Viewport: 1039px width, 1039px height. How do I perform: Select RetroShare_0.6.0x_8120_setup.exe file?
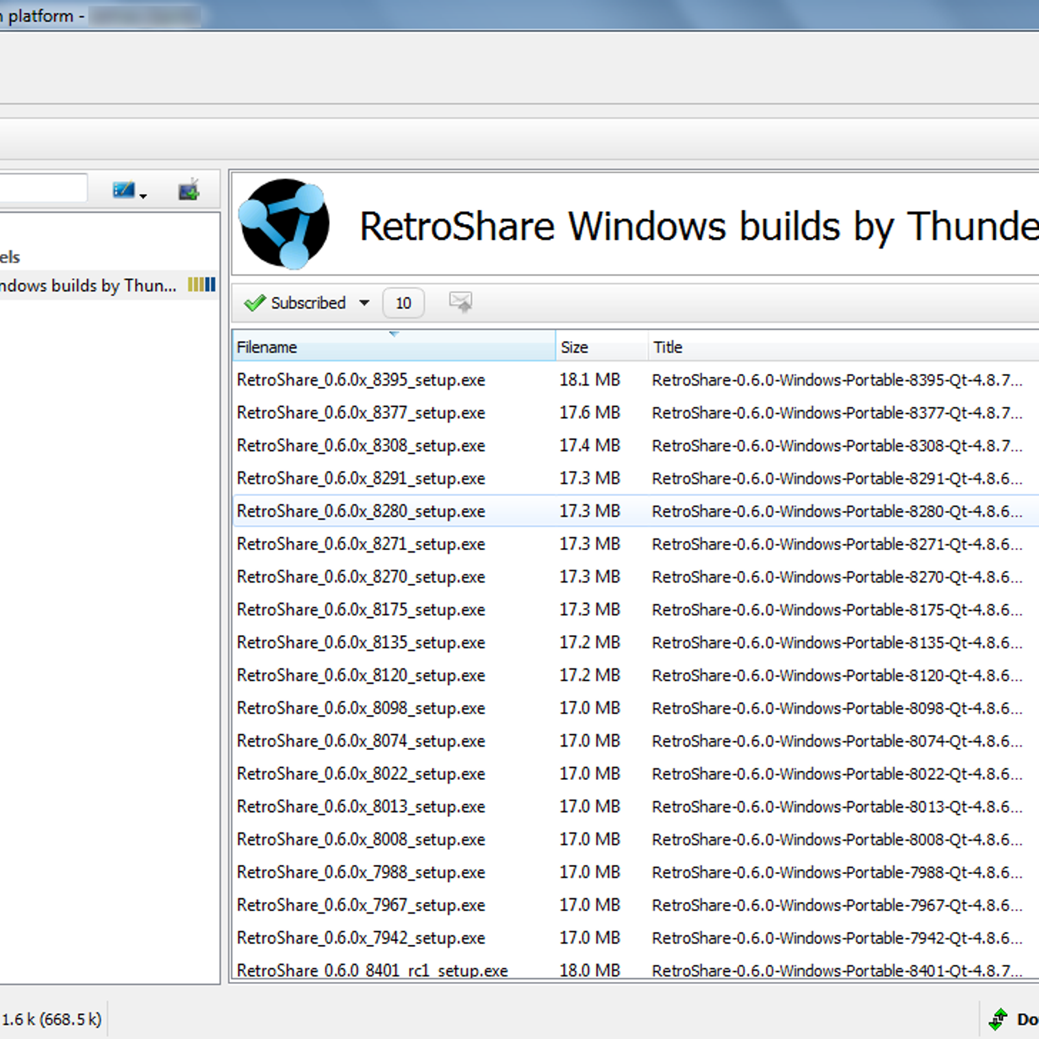click(361, 676)
